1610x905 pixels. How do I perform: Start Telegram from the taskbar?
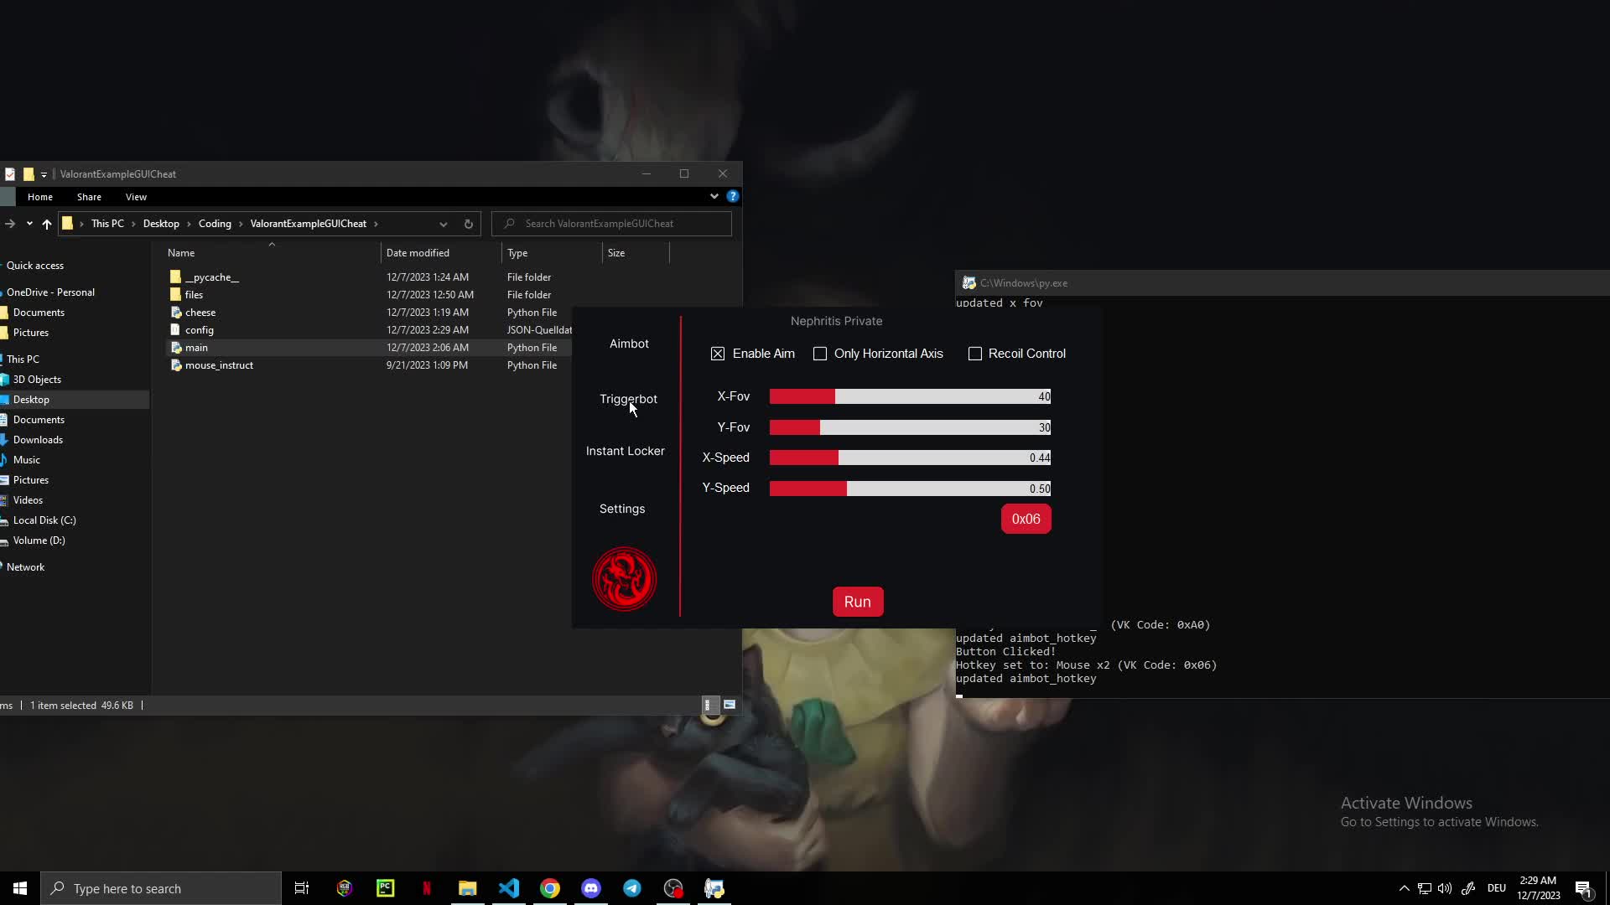pos(632,887)
